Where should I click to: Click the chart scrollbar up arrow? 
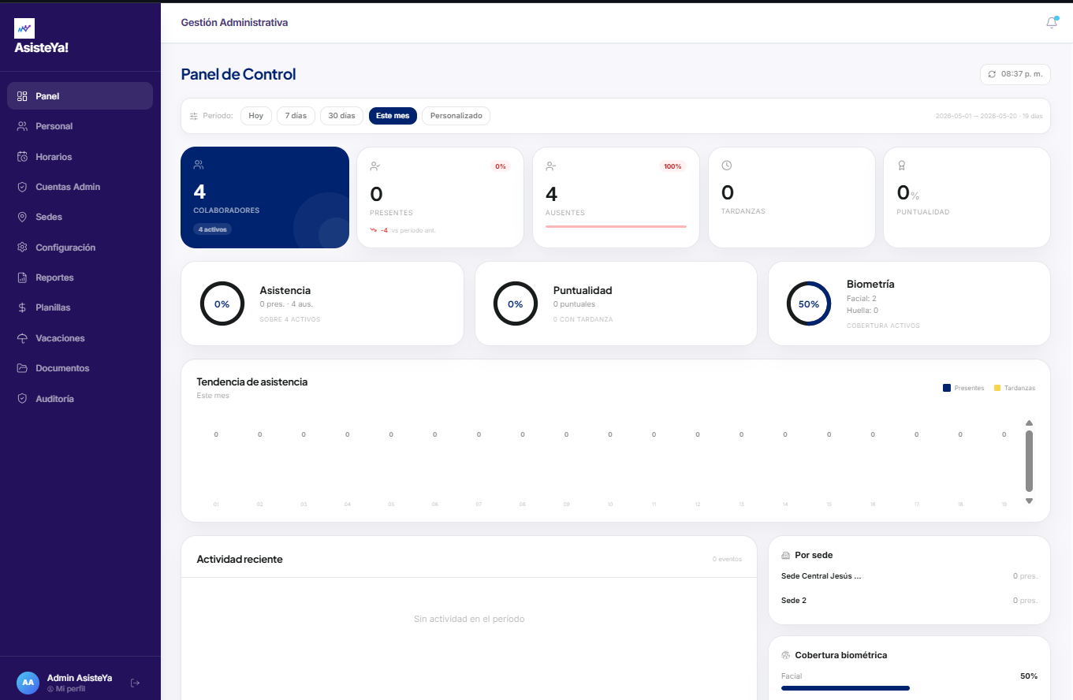pos(1029,423)
